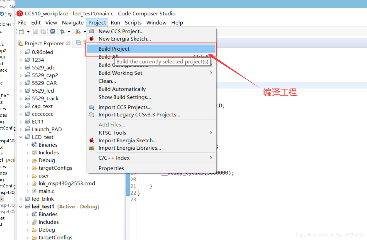The height and width of the screenshot is (240, 367).
Task: Select the 5529_track project
Action: (x=45, y=98)
